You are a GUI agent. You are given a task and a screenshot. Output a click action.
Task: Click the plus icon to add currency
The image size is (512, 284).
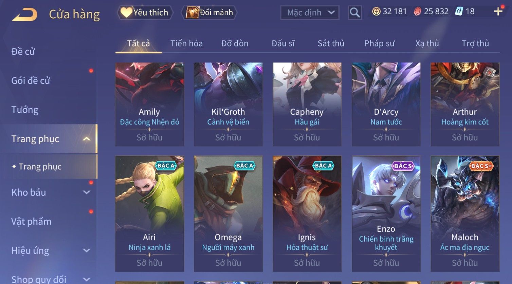coord(498,12)
